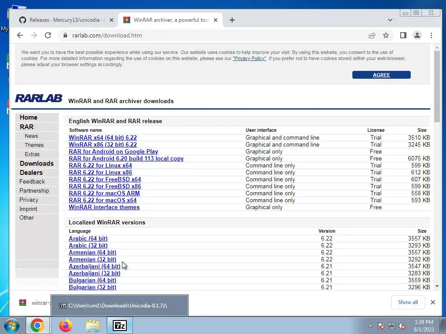Download RAR for Android 6.20 local copy
The image size is (446, 334).
(x=126, y=158)
